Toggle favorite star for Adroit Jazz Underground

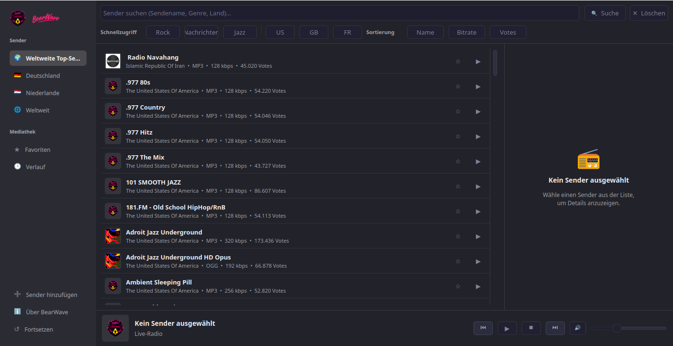point(458,236)
